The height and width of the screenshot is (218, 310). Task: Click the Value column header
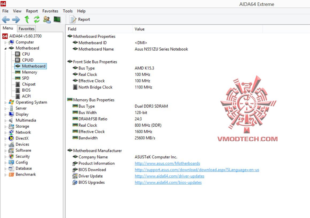tap(197, 29)
